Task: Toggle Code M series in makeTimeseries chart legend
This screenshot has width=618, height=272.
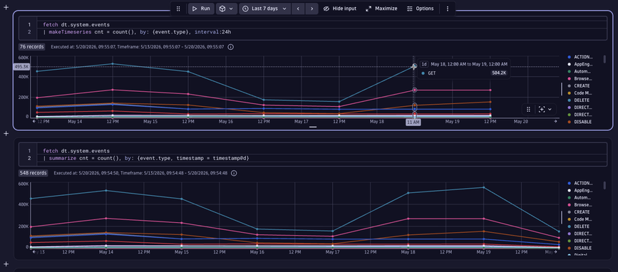Action: [x=580, y=93]
